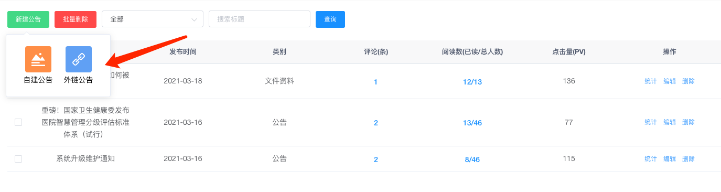Focus the 搜索标题 search field
The width and height of the screenshot is (721, 192).
[x=260, y=19]
